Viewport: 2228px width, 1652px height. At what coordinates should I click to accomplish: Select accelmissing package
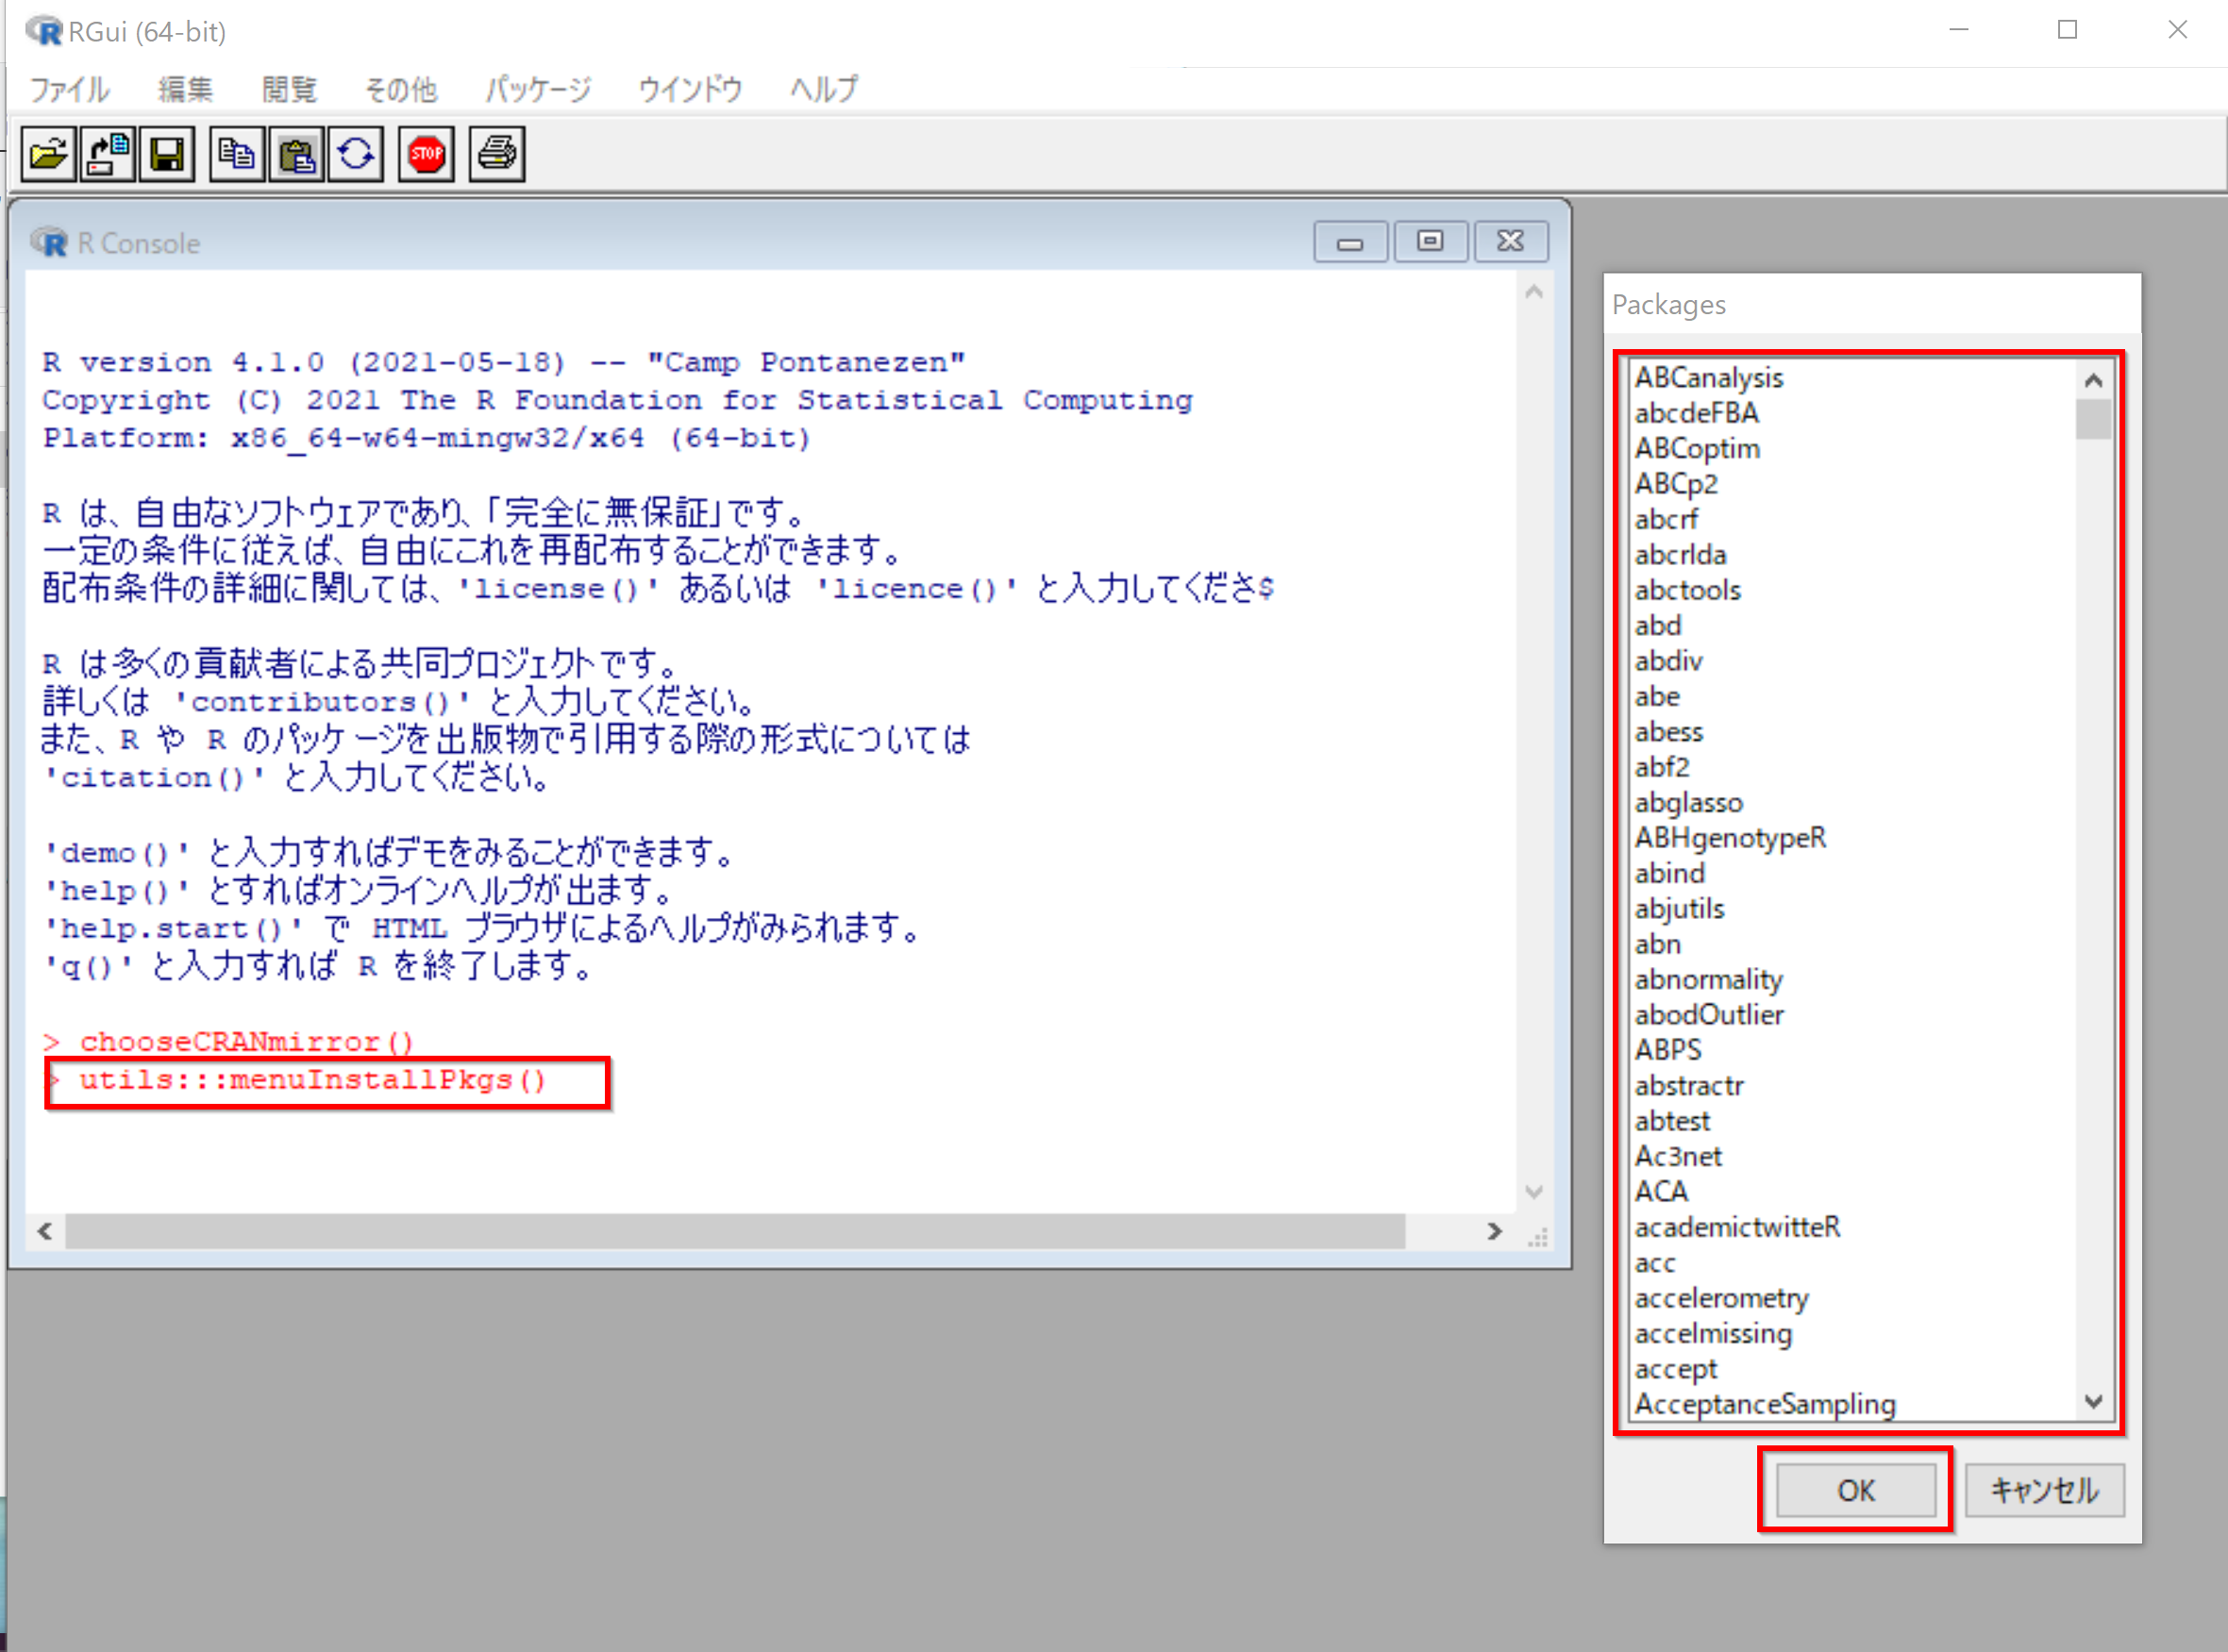[1852, 1334]
